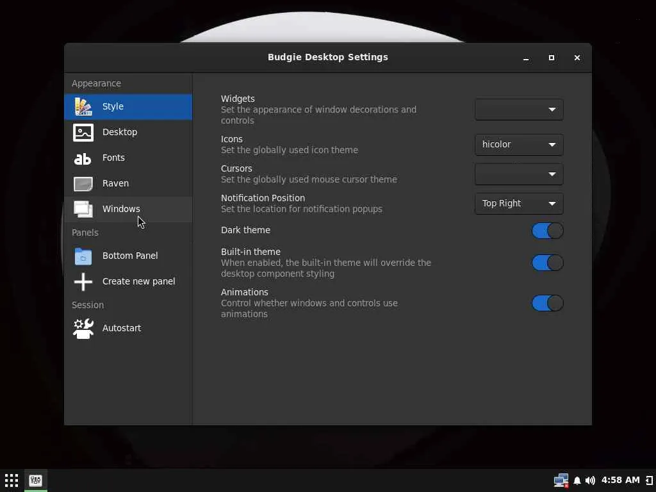The width and height of the screenshot is (656, 492).
Task: Open the network status tray icon
Action: [561, 480]
